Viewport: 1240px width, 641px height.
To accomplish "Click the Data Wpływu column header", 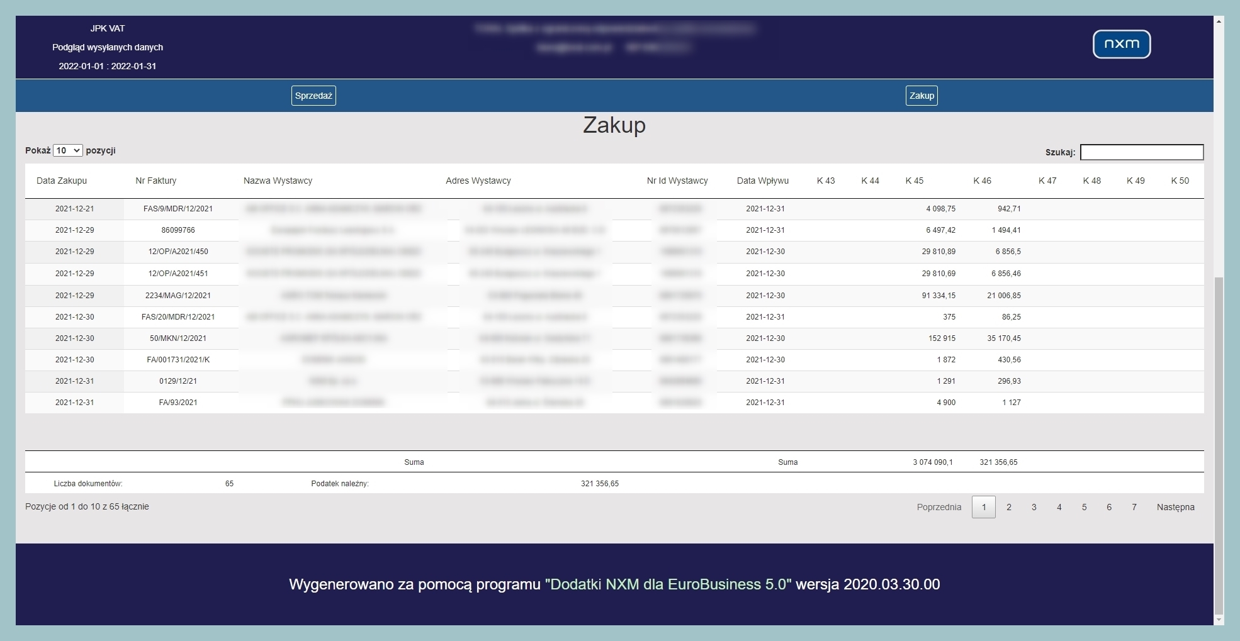I will (764, 181).
